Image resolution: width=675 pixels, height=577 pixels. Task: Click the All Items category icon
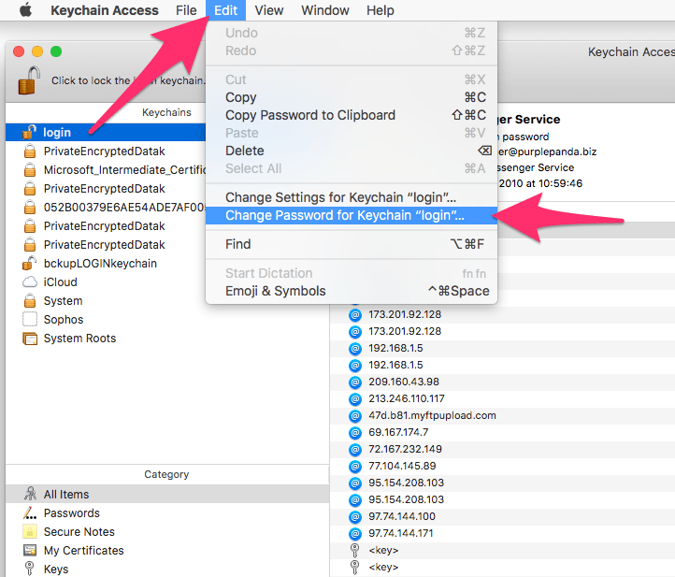click(x=30, y=494)
